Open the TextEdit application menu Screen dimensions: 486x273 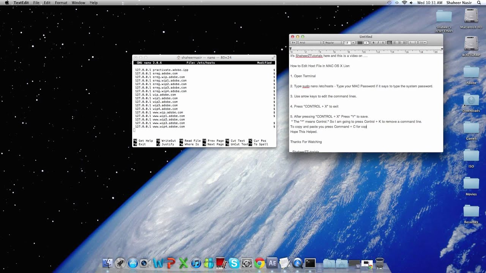point(21,3)
